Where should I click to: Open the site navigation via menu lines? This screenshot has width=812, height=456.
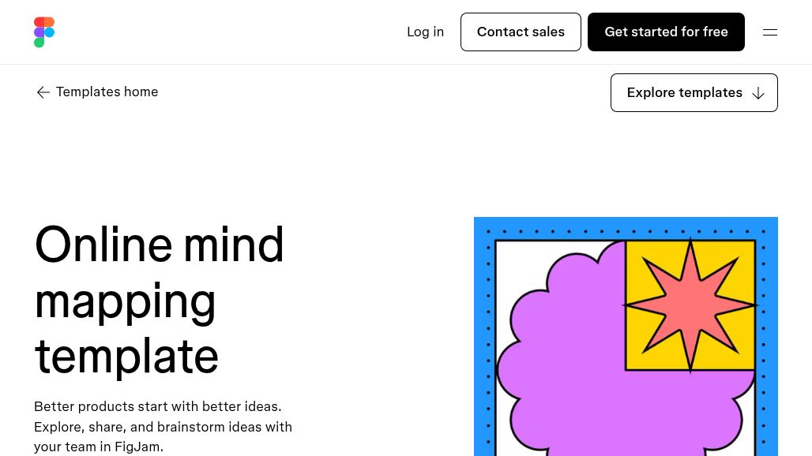(769, 32)
